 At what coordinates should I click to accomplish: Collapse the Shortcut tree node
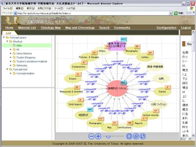coord(7,41)
